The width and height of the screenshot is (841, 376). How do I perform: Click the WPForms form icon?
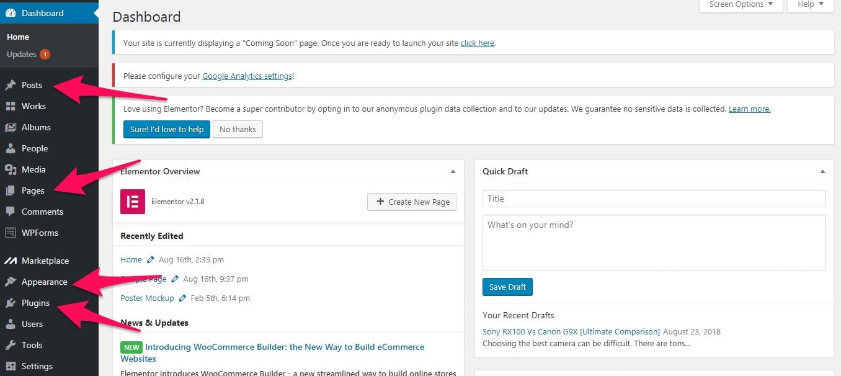(x=11, y=233)
